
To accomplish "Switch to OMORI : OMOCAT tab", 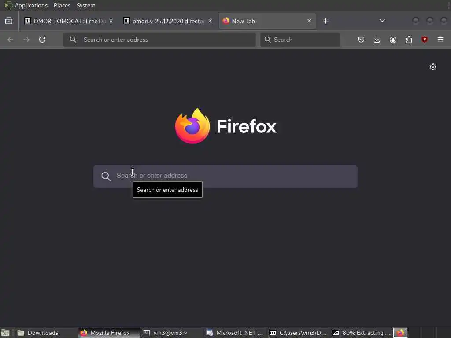I will (x=69, y=21).
